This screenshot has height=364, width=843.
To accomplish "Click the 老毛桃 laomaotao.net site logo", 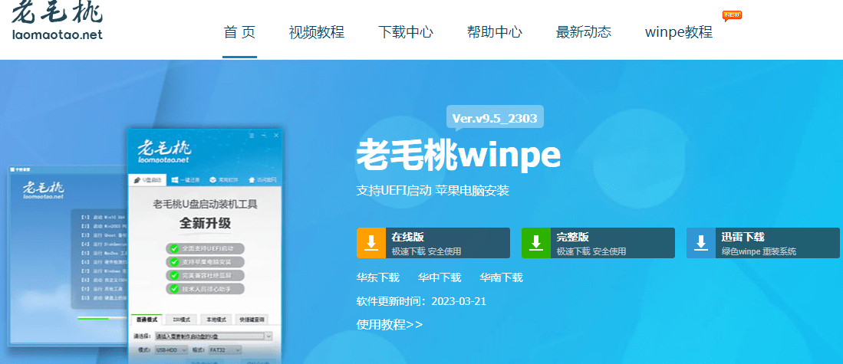I will tap(57, 21).
